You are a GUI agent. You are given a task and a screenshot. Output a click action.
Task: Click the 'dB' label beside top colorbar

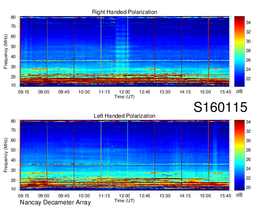tap(239, 91)
